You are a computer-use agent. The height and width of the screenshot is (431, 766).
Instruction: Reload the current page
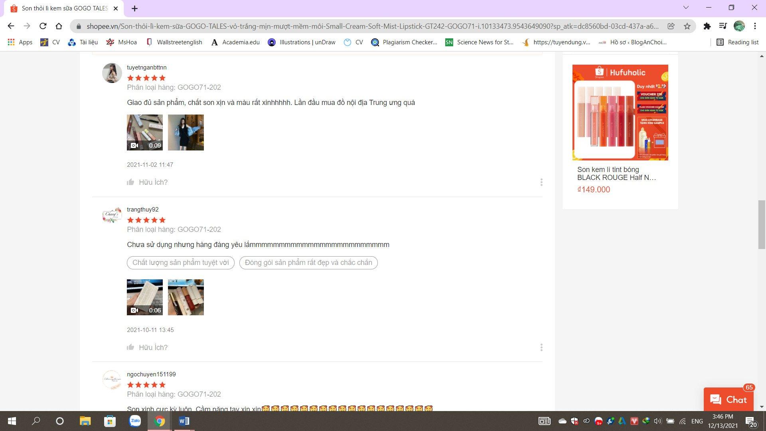coord(43,26)
